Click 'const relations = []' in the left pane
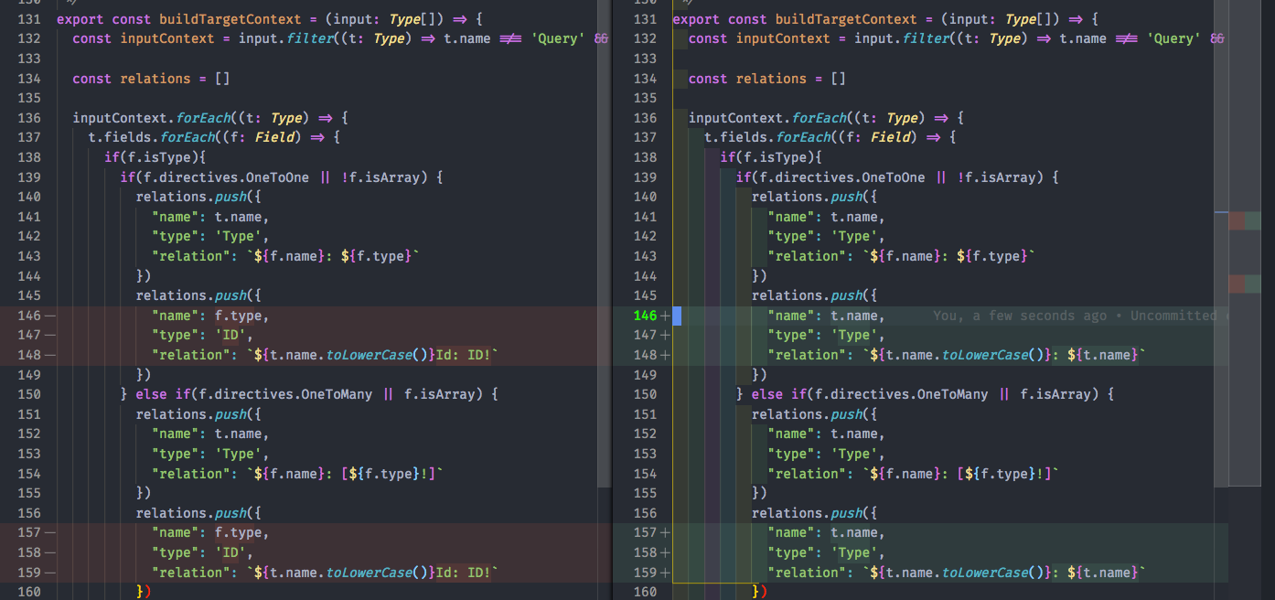This screenshot has height=600, width=1275. pyautogui.click(x=152, y=79)
